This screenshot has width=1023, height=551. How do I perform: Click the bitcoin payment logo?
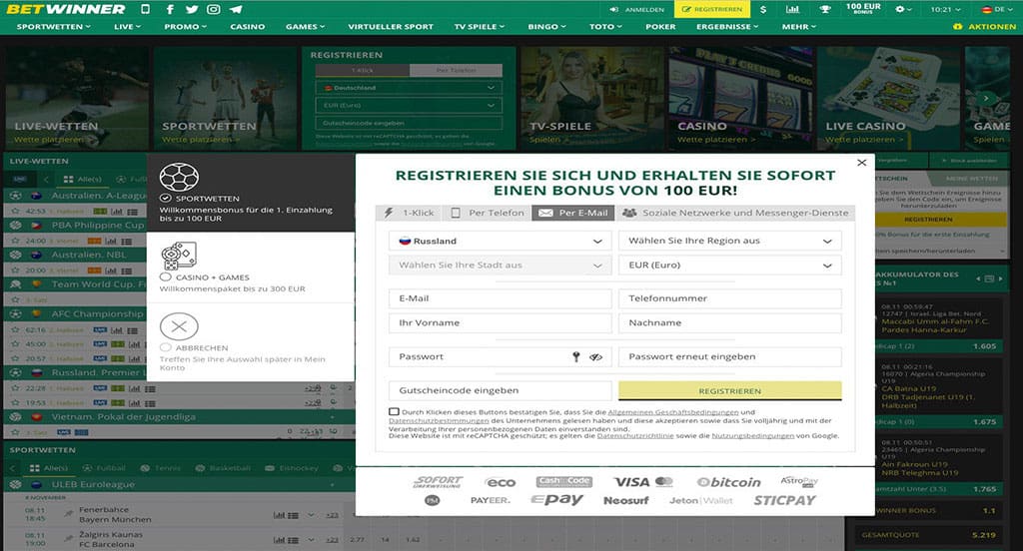click(x=728, y=482)
